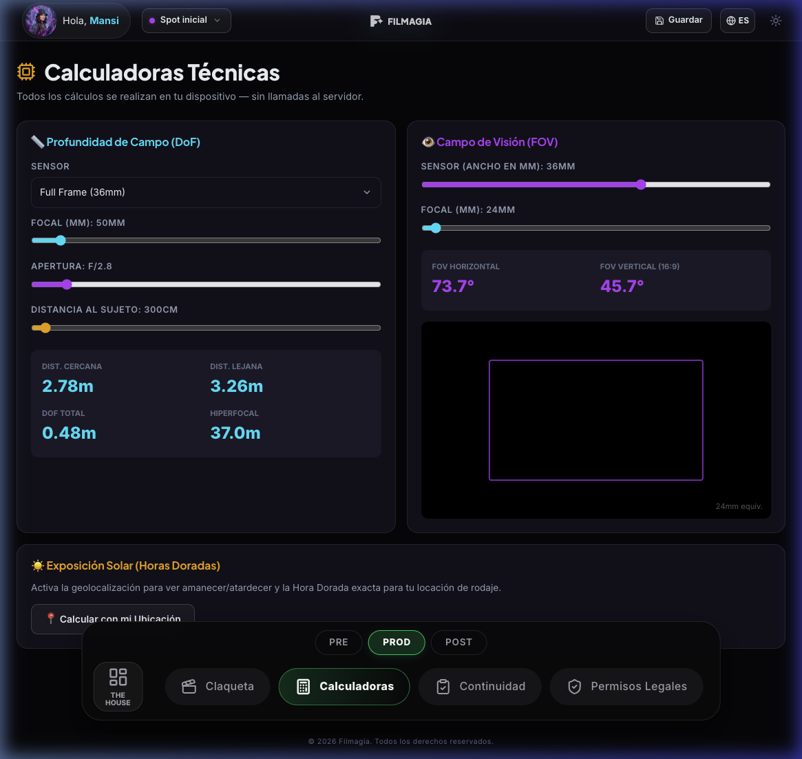
Task: Open the Calculadoras calculator icon
Action: tap(304, 686)
